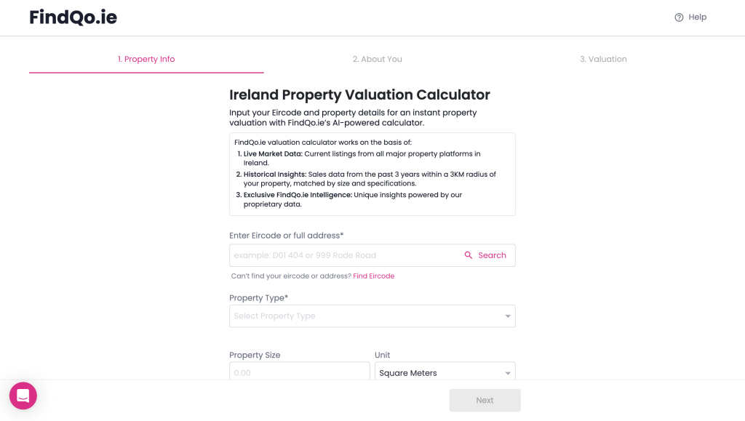Screen dimensions: 745x421
Task: Click the magnifying glass search icon
Action: tap(469, 255)
